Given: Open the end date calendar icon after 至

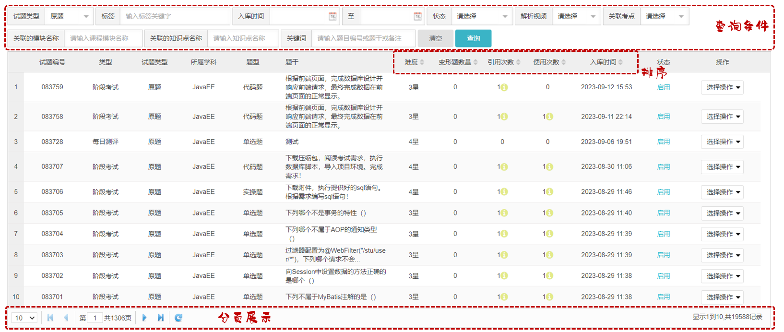Looking at the screenshot, I should pos(418,16).
